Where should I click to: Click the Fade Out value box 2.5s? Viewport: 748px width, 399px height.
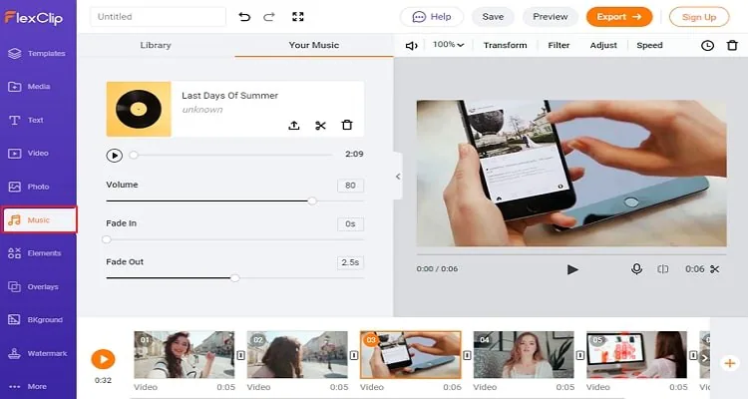pyautogui.click(x=350, y=262)
